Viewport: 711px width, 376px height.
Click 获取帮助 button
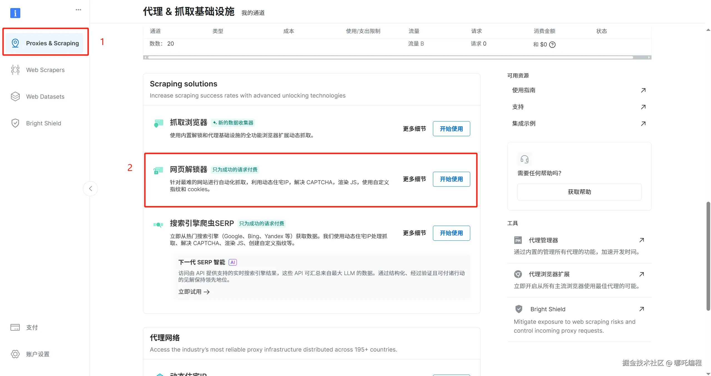click(x=579, y=192)
